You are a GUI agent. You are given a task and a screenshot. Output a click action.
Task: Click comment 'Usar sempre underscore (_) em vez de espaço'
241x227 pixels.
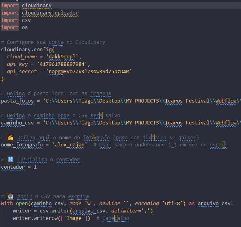point(160,145)
